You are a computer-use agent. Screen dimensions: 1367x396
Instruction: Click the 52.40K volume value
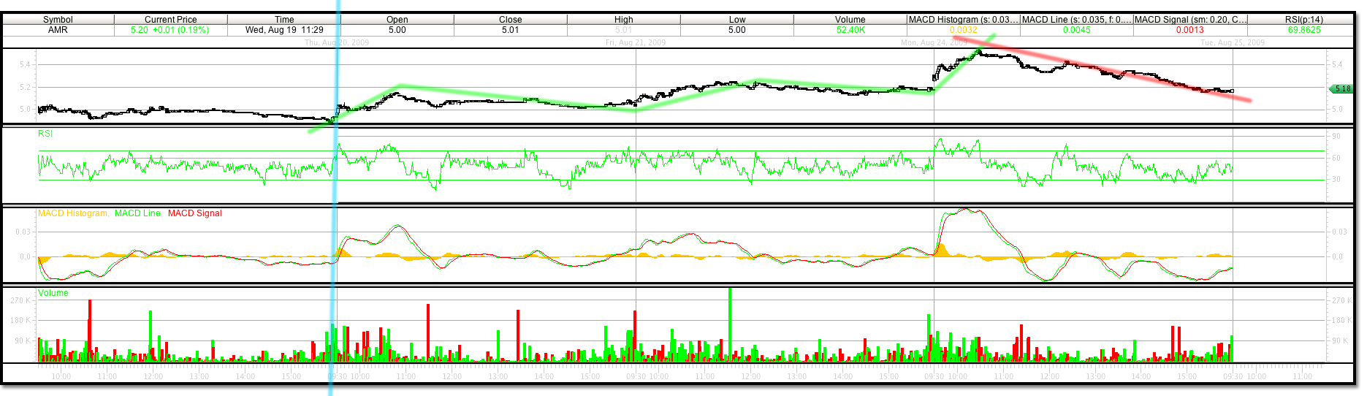tap(850, 30)
